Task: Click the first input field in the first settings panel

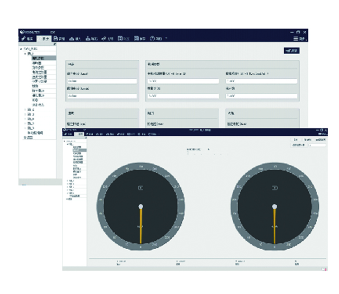Action: tap(102, 81)
